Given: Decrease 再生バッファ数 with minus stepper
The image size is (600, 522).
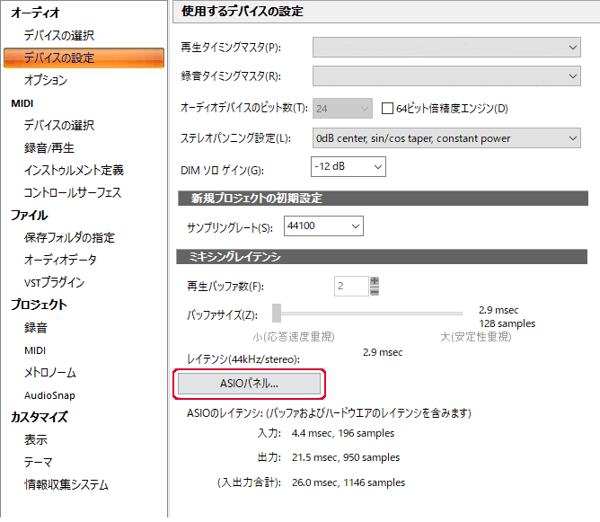Looking at the screenshot, I should [x=375, y=291].
